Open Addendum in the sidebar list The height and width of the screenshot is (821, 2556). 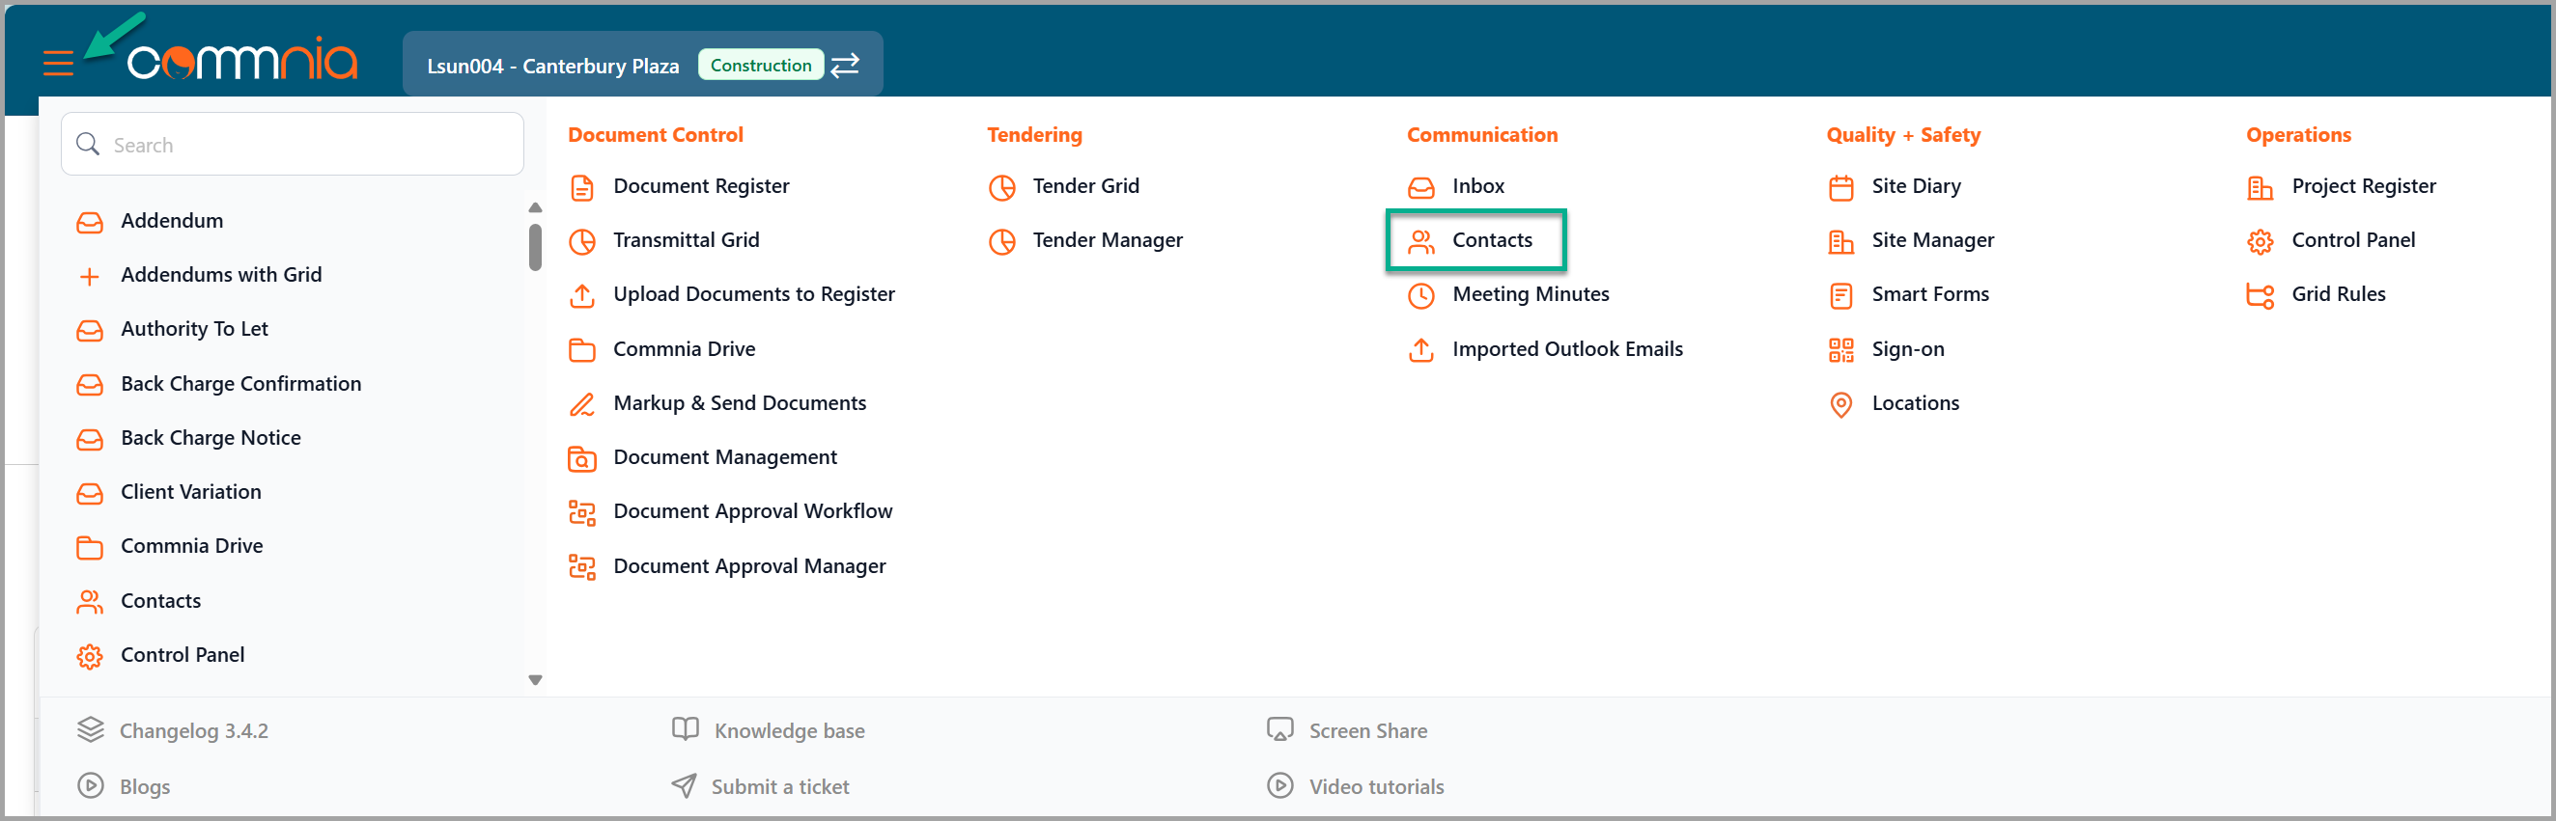click(x=172, y=221)
